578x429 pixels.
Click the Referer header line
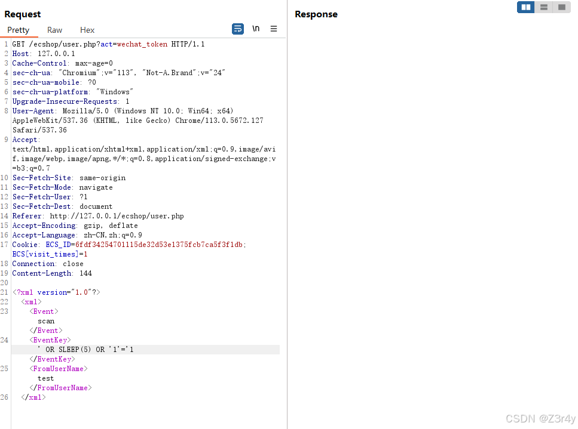click(98, 217)
